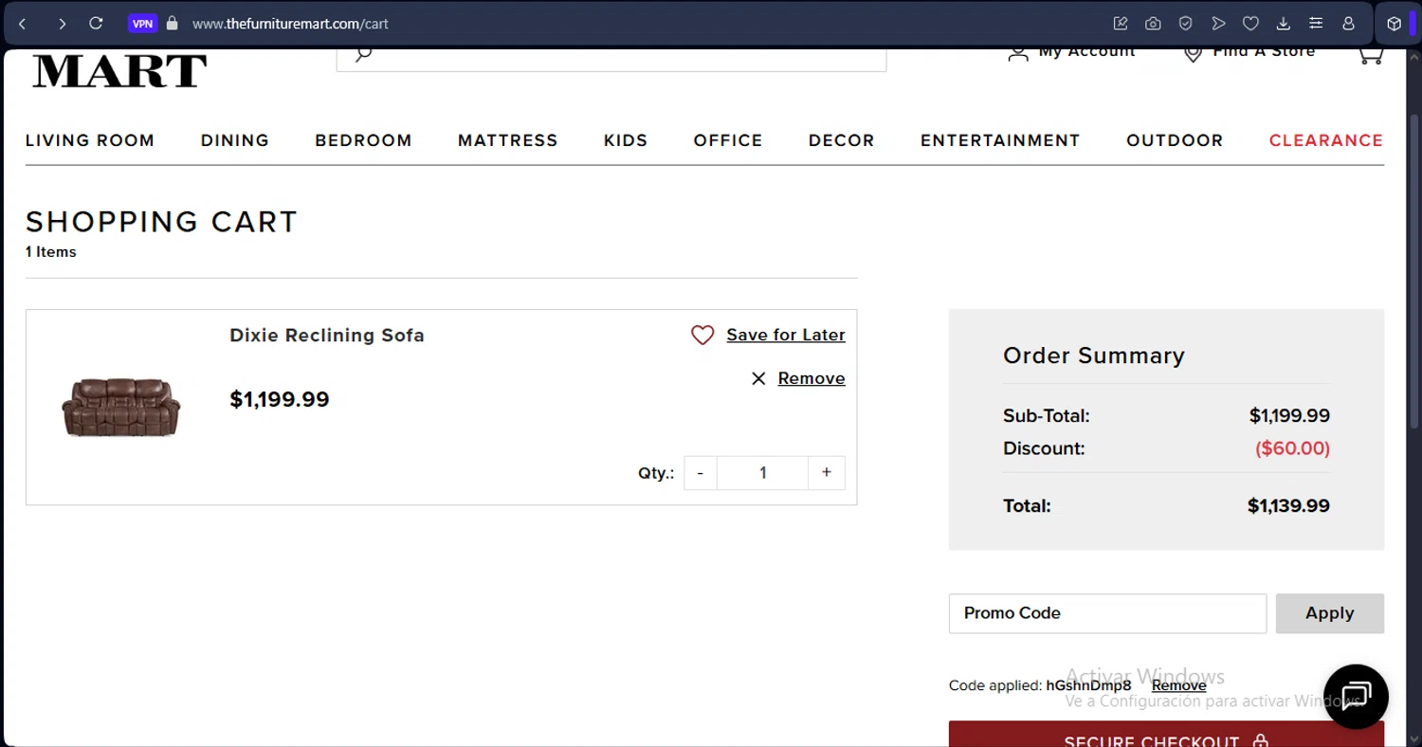This screenshot has height=747, width=1422.
Task: Go back using the browser back arrow
Action: (23, 24)
